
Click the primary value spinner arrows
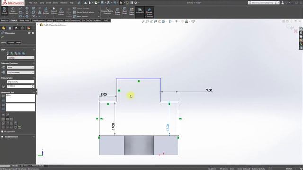[x=33, y=86]
